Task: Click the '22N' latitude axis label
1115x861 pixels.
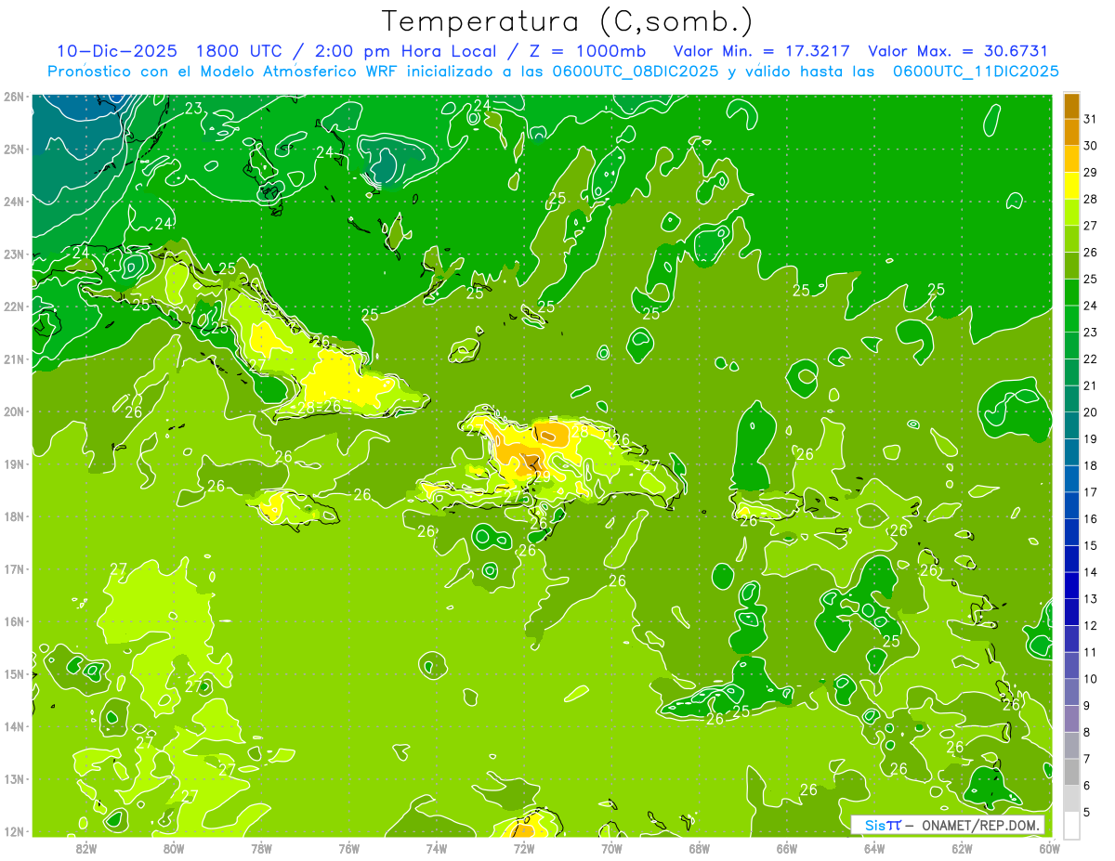Action: pyautogui.click(x=14, y=307)
